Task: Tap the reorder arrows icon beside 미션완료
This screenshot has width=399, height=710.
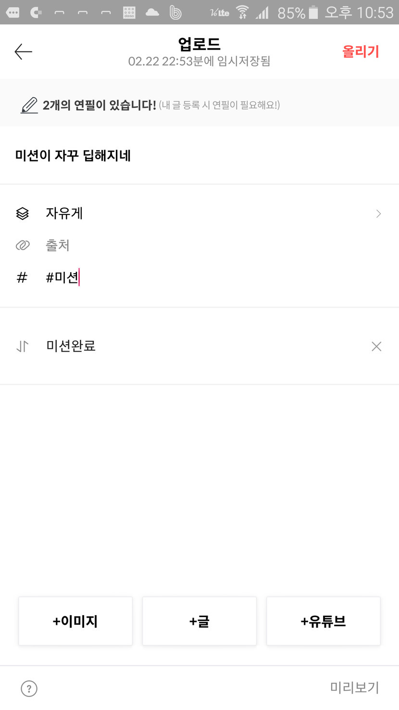Action: (x=23, y=346)
